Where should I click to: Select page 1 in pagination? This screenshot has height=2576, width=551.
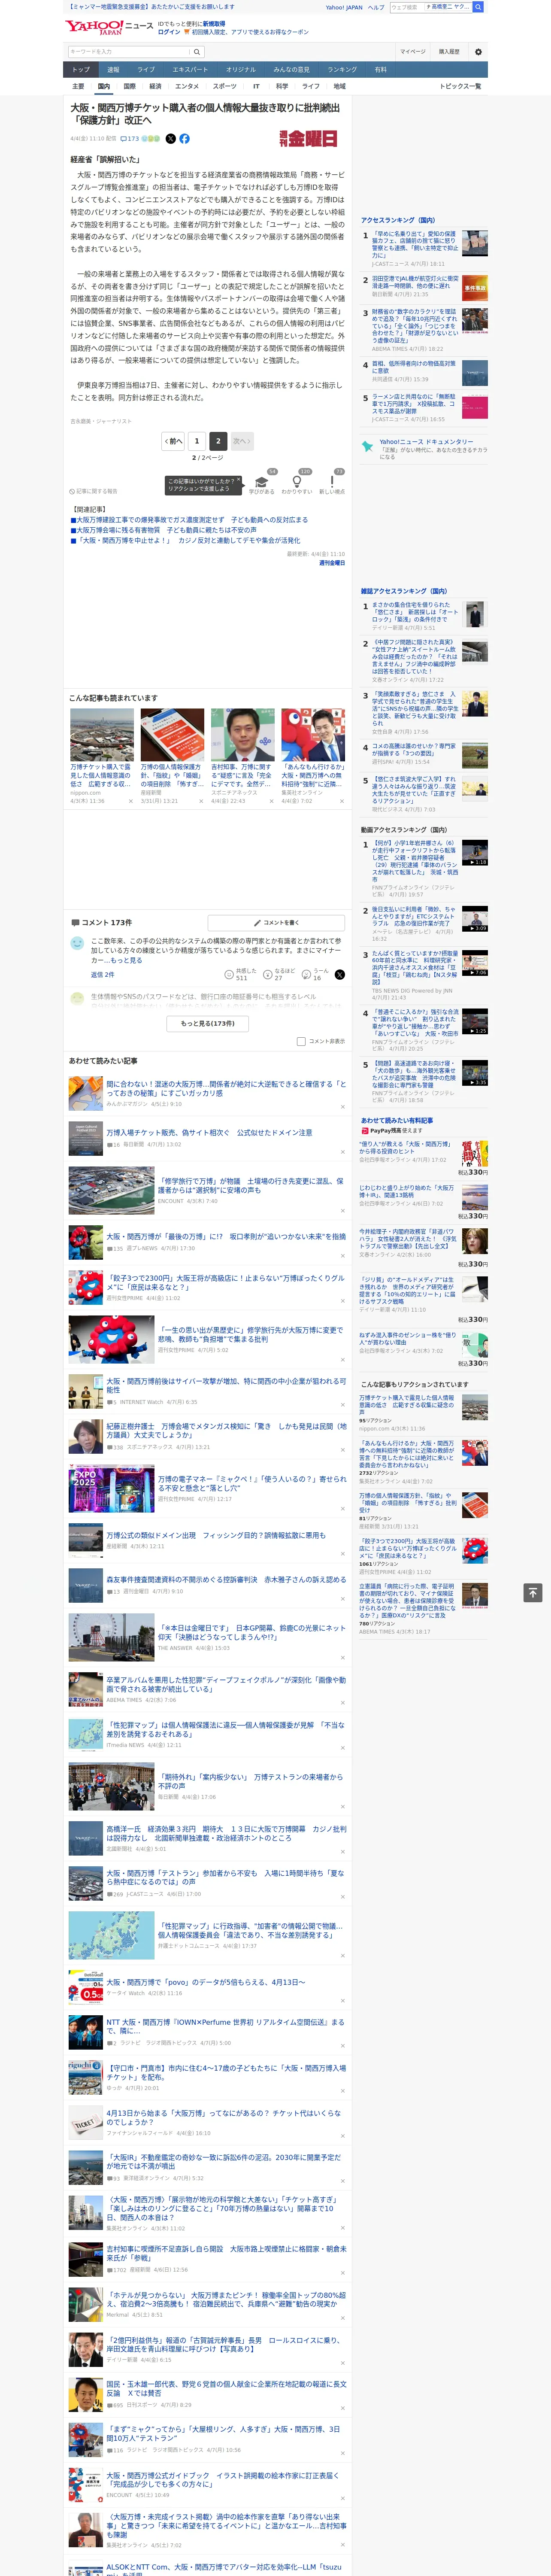tap(196, 441)
